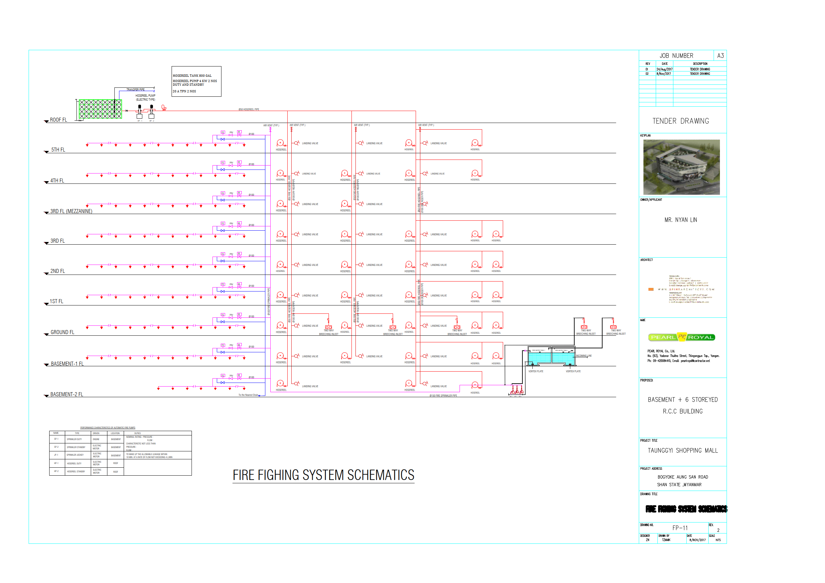The image size is (825, 583).
Task: Click the SHAN STATE ,MYANMAR text
Action: pyautogui.click(x=679, y=485)
